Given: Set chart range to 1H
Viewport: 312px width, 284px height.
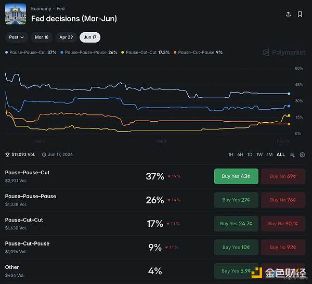Looking at the screenshot, I should [231, 154].
